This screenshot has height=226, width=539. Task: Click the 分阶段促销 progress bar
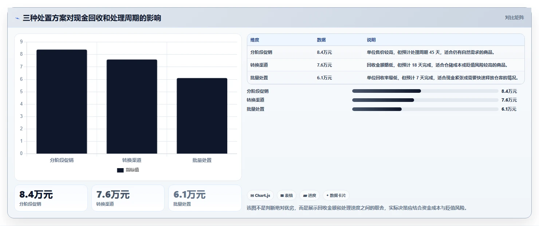coord(425,91)
